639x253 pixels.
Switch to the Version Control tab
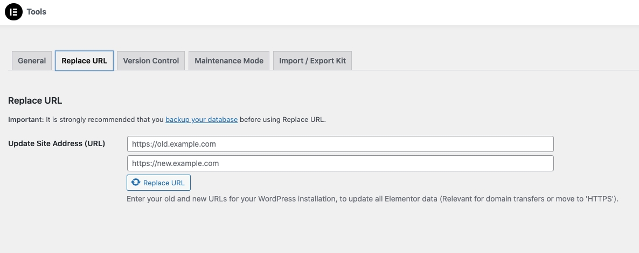pyautogui.click(x=151, y=61)
